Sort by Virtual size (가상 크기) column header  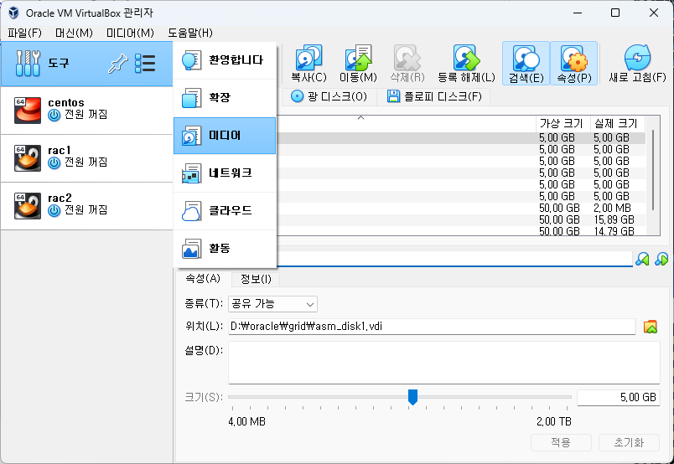click(x=561, y=124)
